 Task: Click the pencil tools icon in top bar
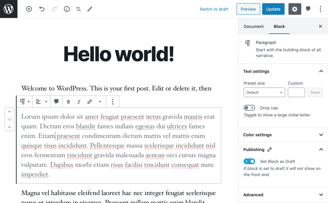(90, 9)
